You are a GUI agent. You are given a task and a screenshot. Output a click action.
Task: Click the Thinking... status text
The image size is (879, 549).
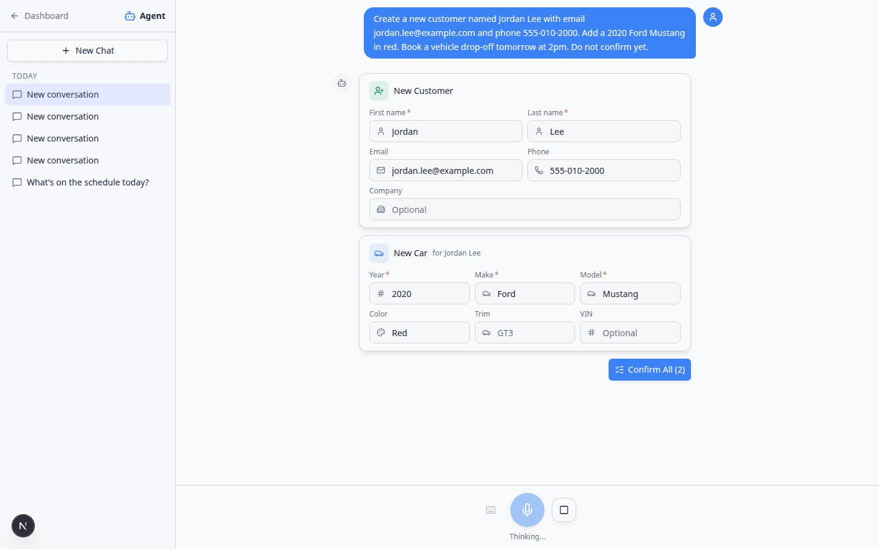527,537
